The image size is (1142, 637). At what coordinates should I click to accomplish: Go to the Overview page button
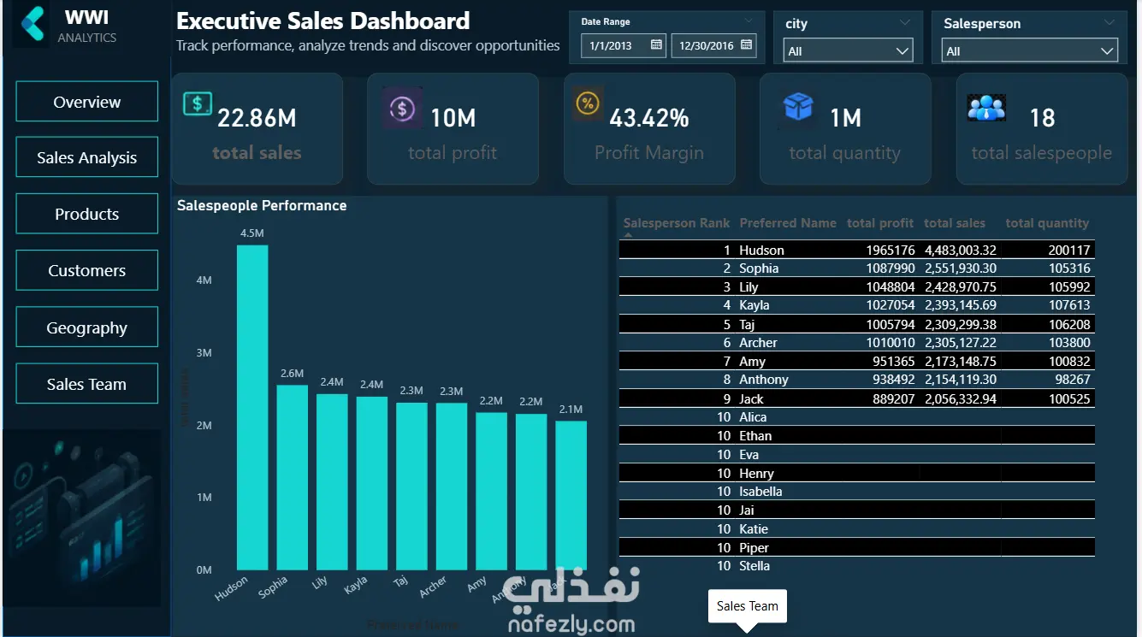87,102
